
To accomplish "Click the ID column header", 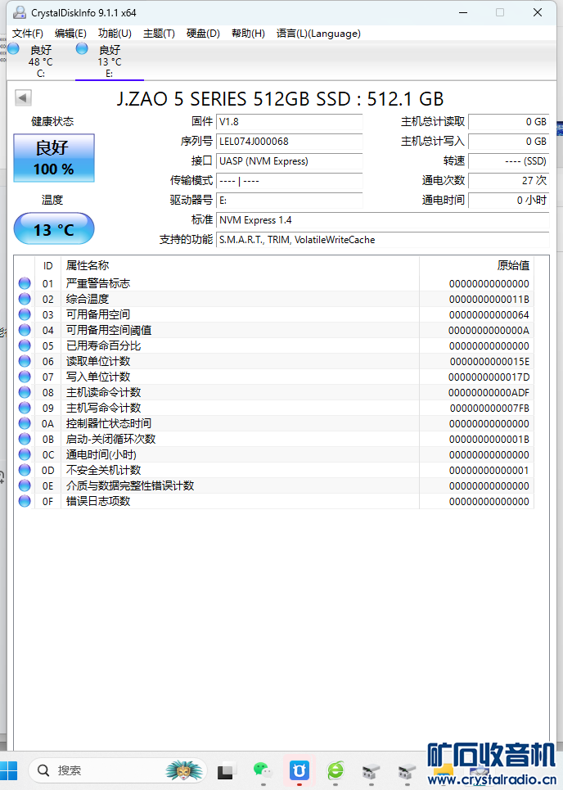I will coord(47,265).
